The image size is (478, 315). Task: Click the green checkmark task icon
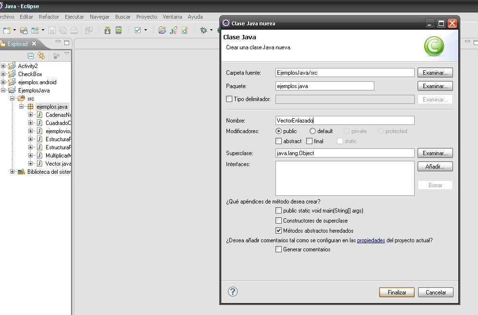click(x=138, y=30)
